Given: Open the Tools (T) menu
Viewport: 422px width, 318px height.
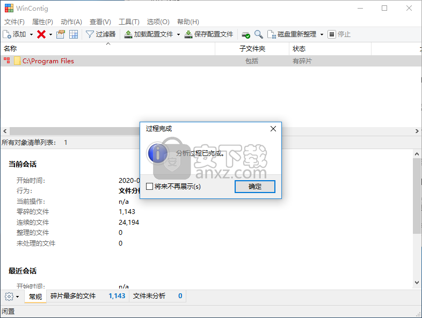Looking at the screenshot, I should [x=129, y=22].
